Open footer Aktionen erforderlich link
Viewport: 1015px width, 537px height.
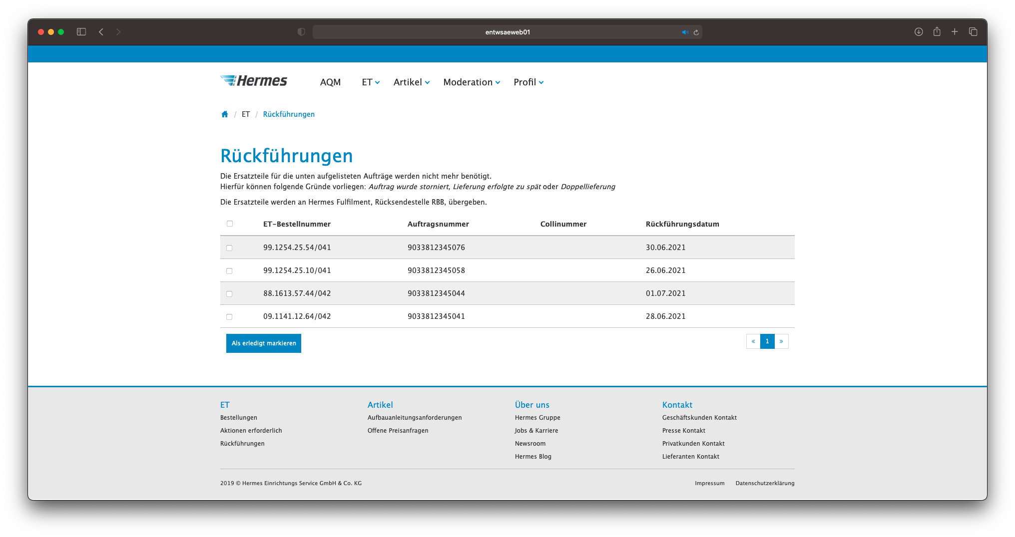251,431
